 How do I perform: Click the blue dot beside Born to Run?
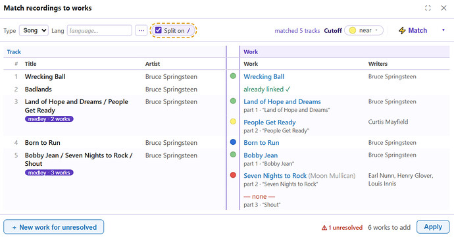coord(233,142)
